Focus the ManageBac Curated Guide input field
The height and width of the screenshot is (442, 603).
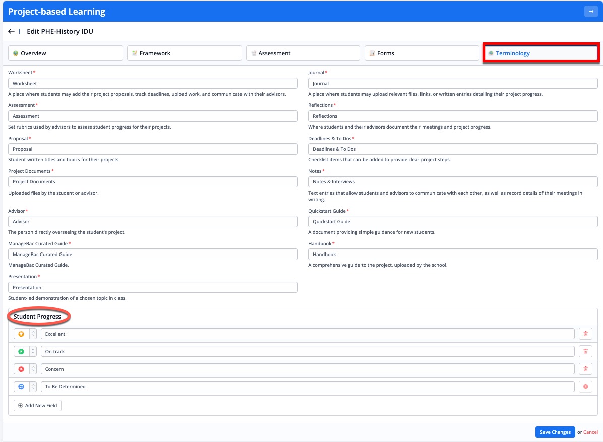[x=153, y=255]
